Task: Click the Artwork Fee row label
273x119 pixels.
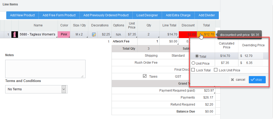Action: click(121, 41)
